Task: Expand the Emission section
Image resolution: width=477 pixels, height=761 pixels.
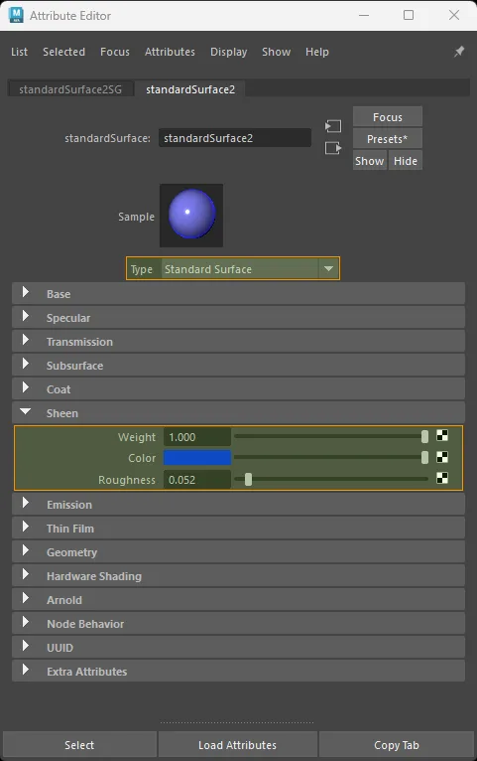Action: (238, 505)
